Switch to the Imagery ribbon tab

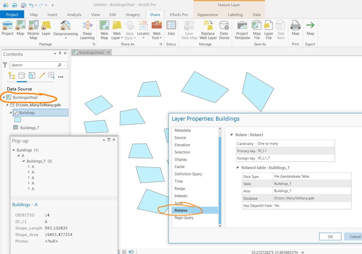(133, 14)
